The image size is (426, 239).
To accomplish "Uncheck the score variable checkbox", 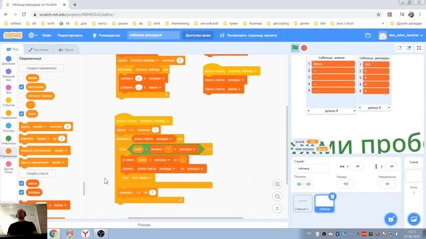I will pyautogui.click(x=21, y=114).
